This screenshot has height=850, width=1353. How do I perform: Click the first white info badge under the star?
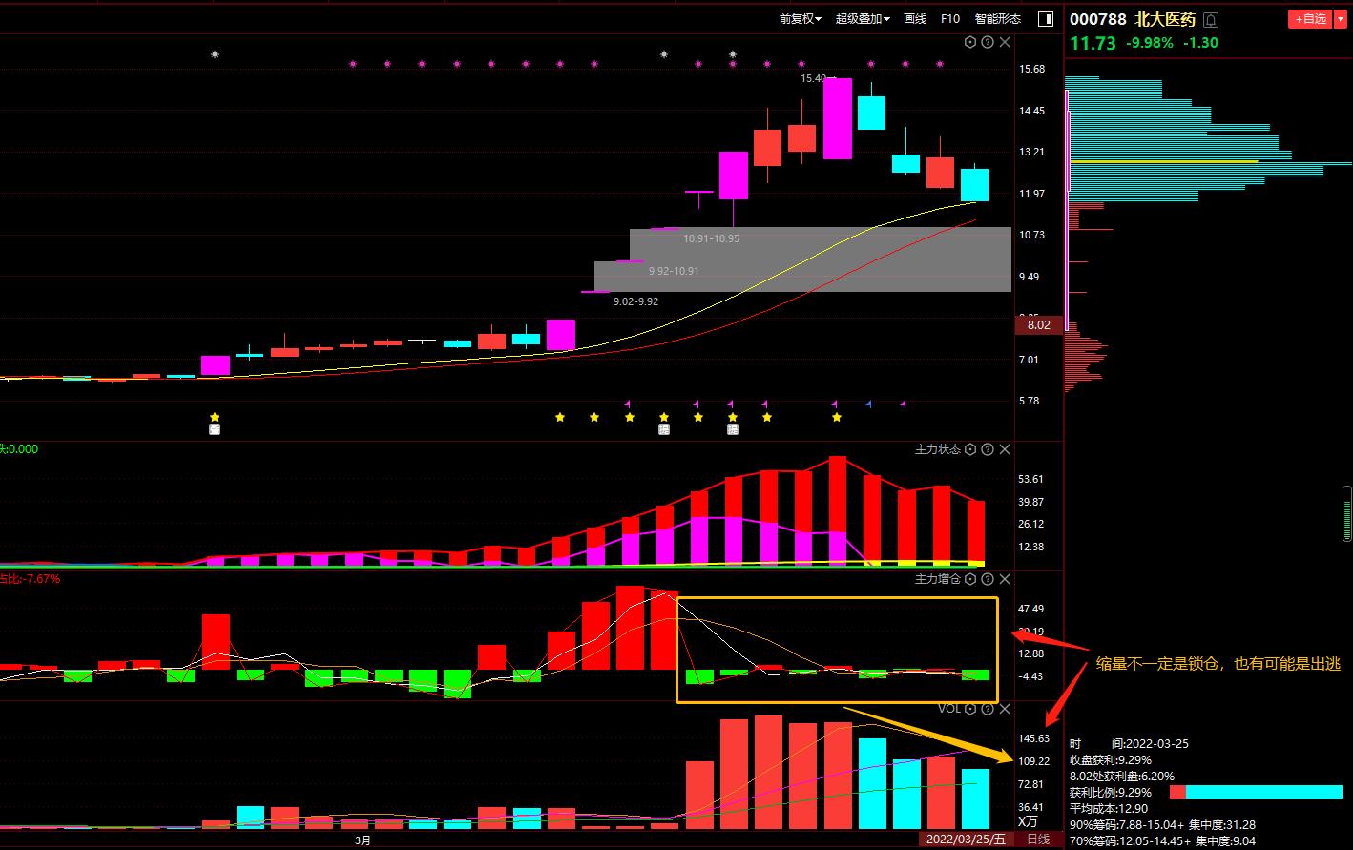click(215, 429)
